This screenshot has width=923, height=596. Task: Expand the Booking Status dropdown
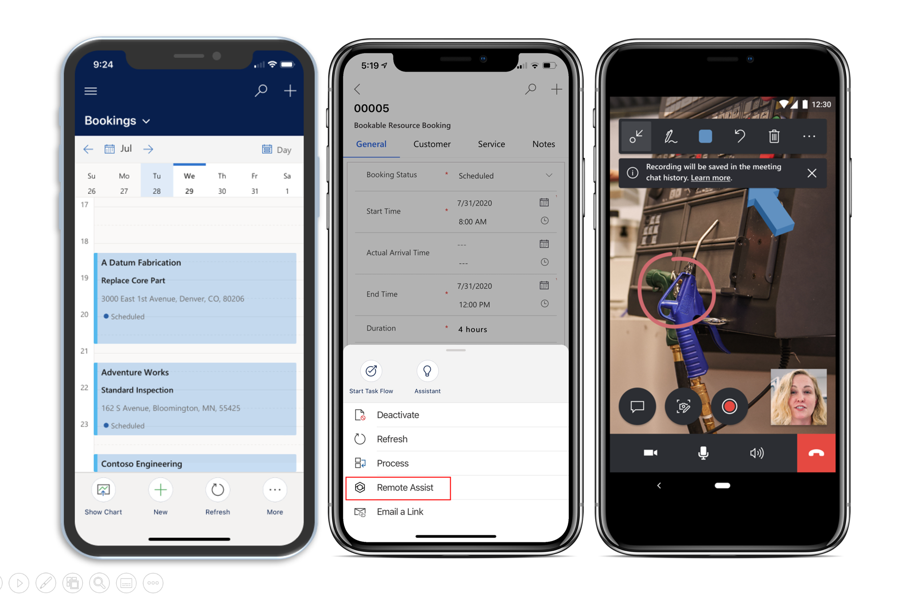pyautogui.click(x=552, y=174)
